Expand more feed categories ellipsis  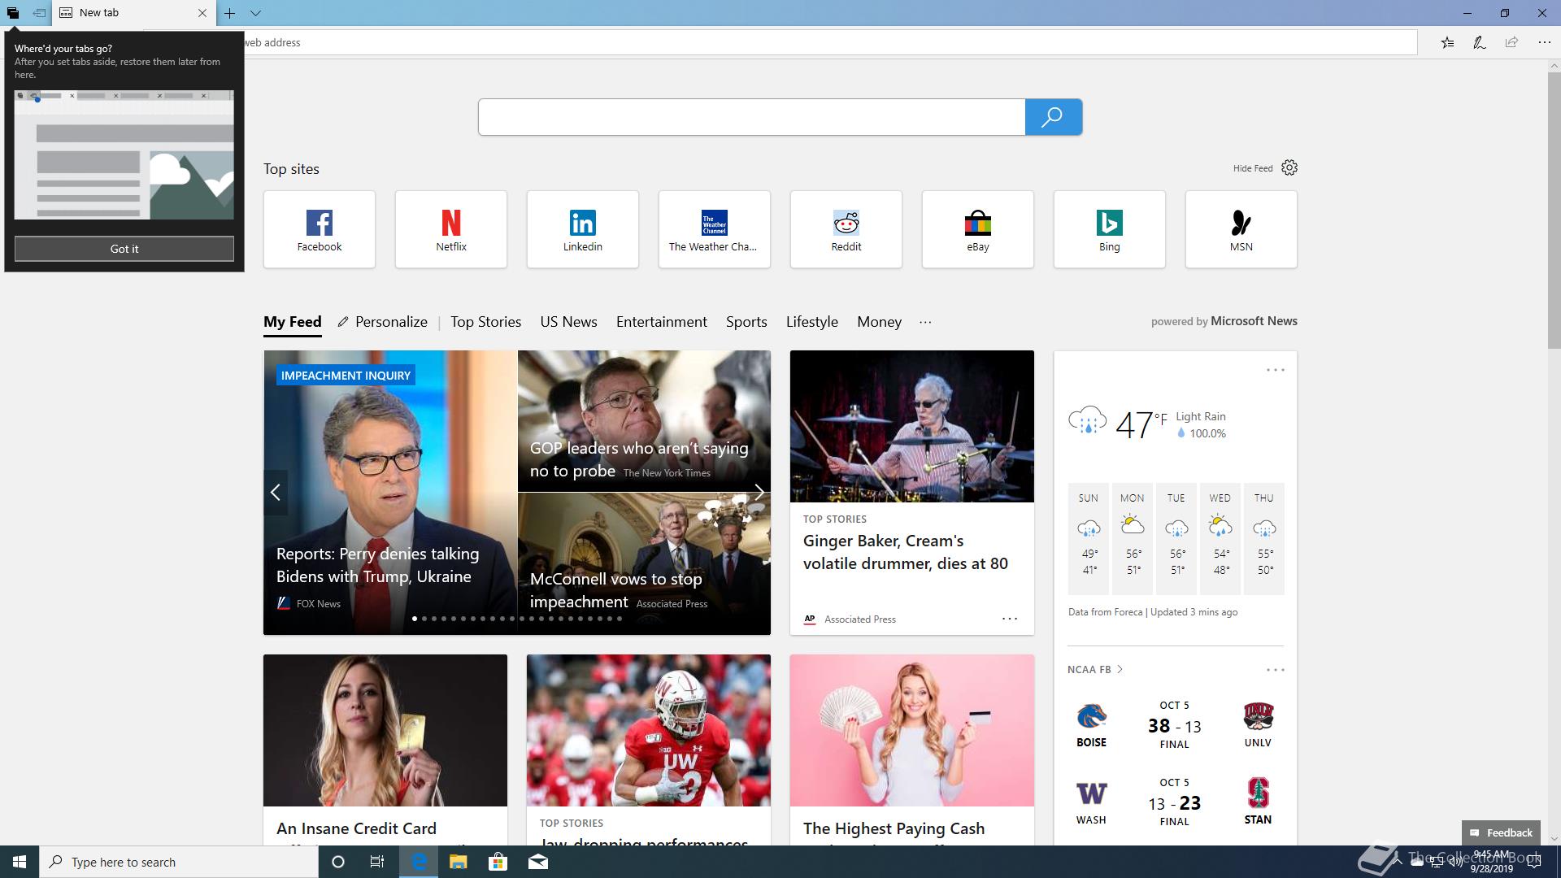(925, 322)
